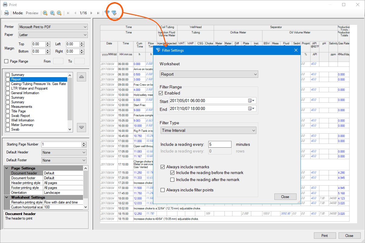Viewport: 365px width, 243px height.
Task: Increase the Left margin value
Action: click(82, 43)
